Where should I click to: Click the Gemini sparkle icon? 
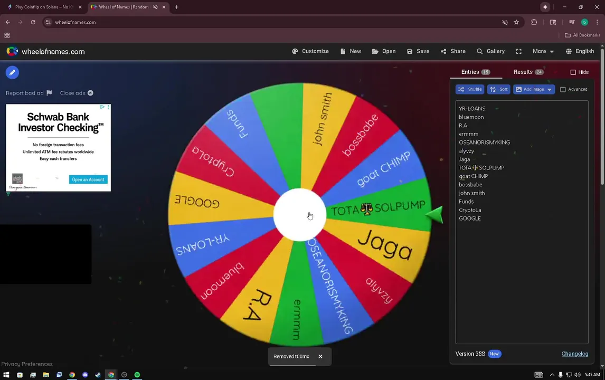pos(545,7)
